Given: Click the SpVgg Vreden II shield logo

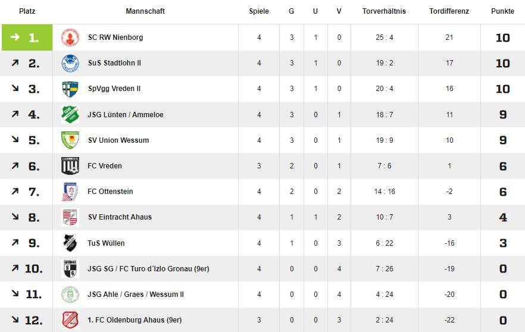Looking at the screenshot, I should [x=70, y=89].
